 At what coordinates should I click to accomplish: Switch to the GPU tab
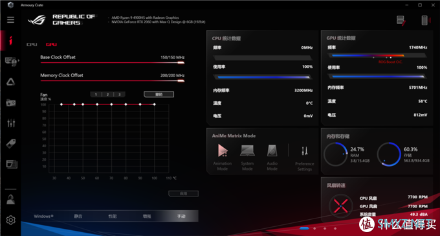pos(51,45)
